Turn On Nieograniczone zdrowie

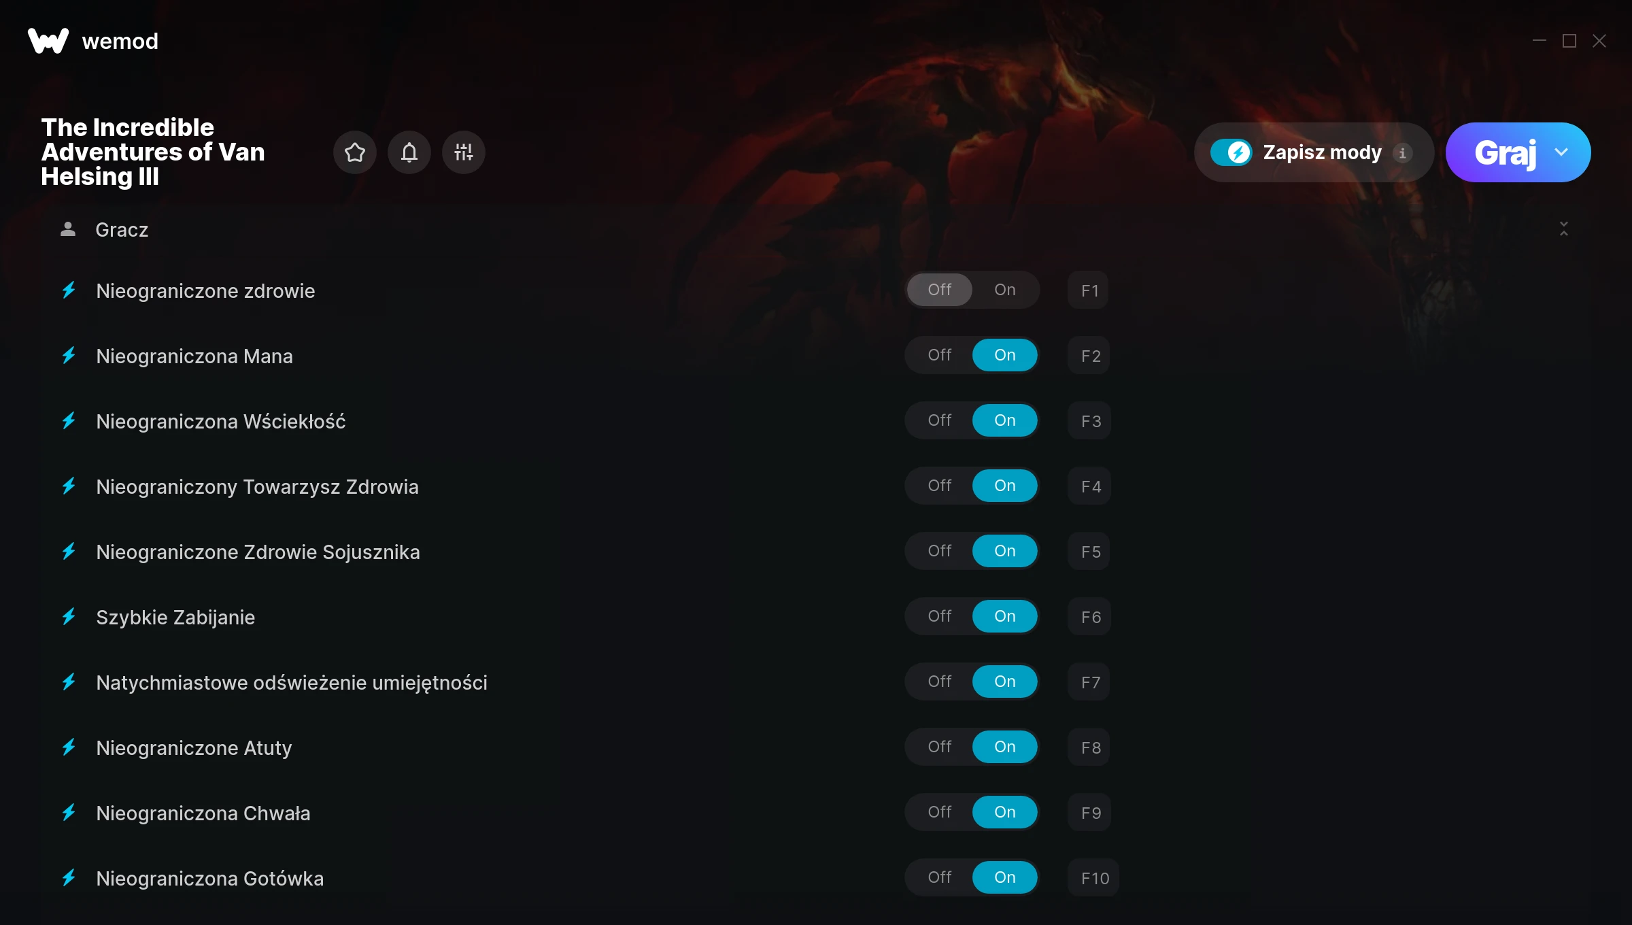click(x=1005, y=290)
